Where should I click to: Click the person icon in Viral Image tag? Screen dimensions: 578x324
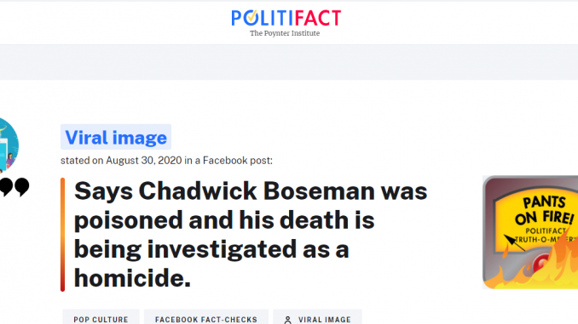288,320
